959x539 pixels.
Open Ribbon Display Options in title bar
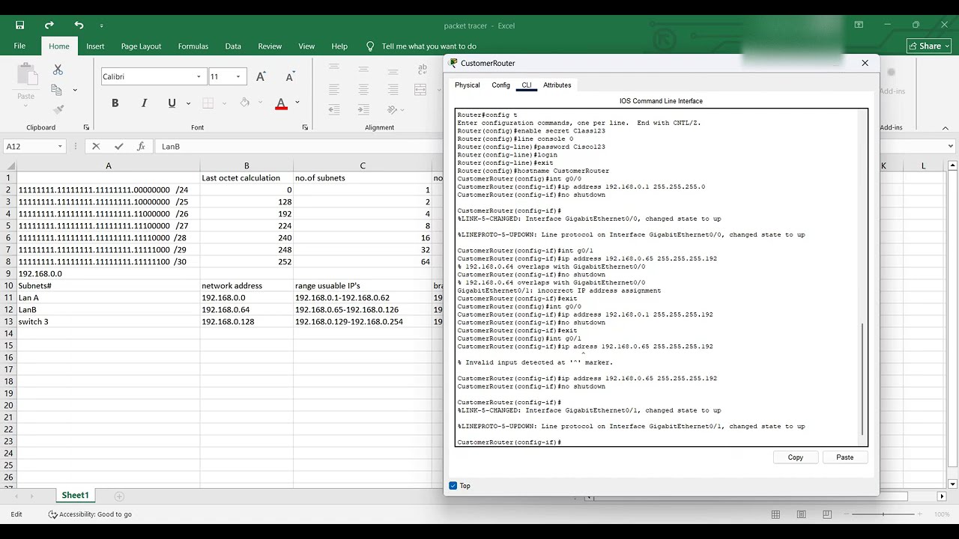pyautogui.click(x=859, y=25)
